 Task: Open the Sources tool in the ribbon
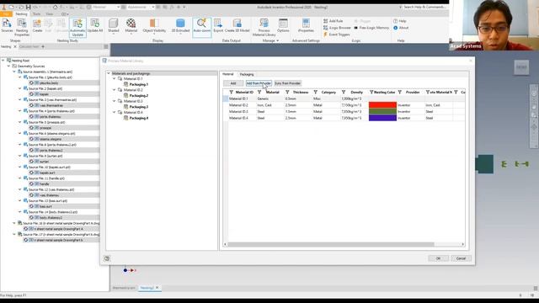point(7,26)
